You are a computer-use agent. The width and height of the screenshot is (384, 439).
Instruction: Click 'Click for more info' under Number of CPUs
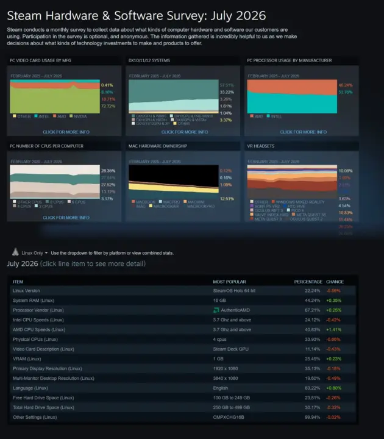click(66, 218)
